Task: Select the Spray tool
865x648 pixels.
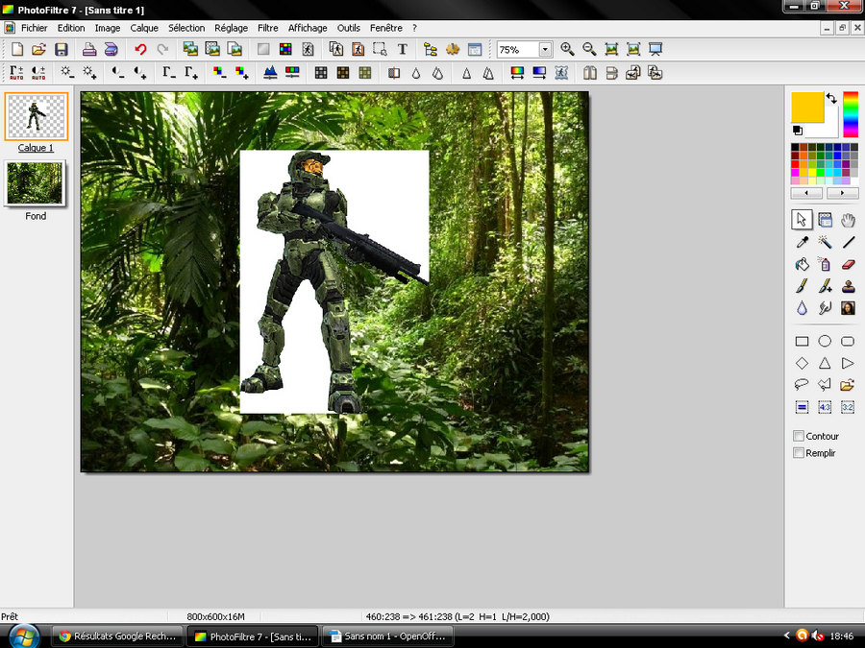Action: (x=825, y=265)
